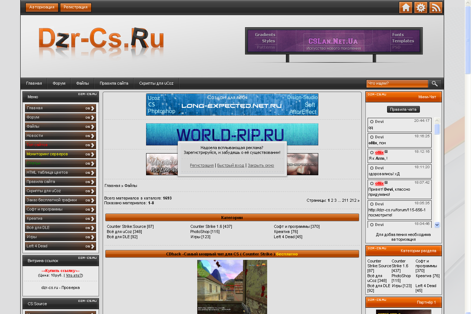
Task: Open 'Counter Strike 1.6 [437]' category link
Action: (x=211, y=226)
